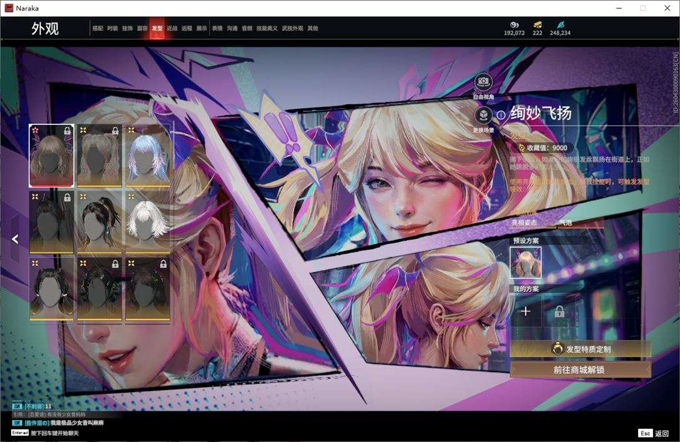Select the selected locked blonde winged hairstyle thumbnail

[52, 156]
